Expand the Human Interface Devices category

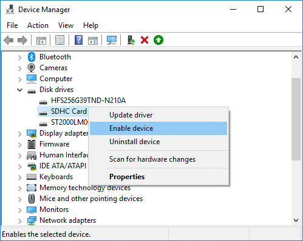19,156
